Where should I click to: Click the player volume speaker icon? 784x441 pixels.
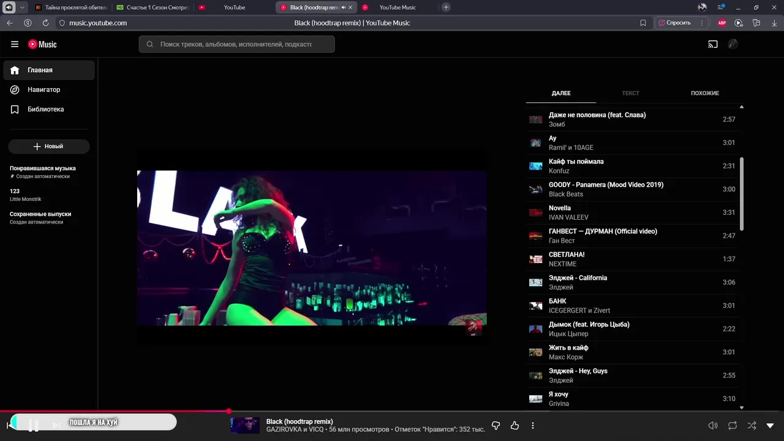point(713,425)
